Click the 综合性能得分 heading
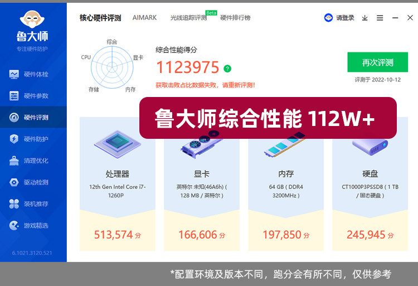Screen dimensions: 418x286 176,50
